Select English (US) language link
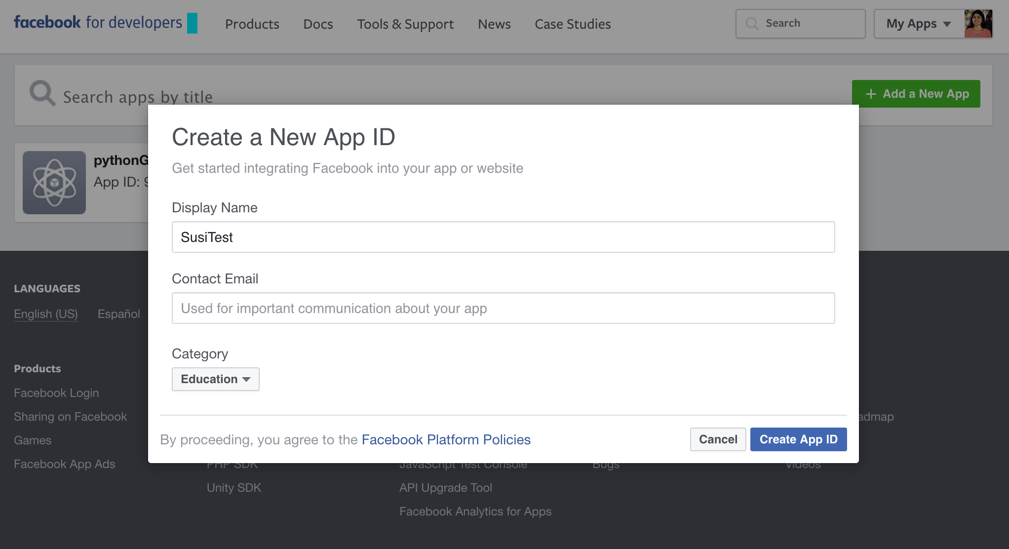1009x549 pixels. pos(46,314)
